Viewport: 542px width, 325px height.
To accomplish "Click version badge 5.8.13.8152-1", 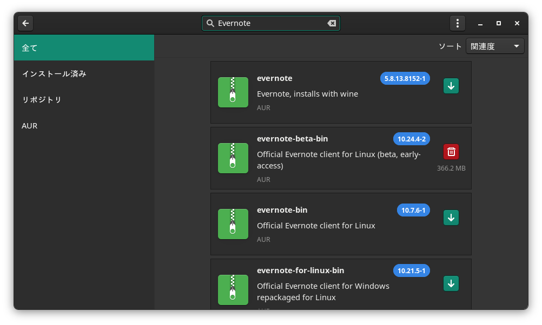I will [x=405, y=78].
